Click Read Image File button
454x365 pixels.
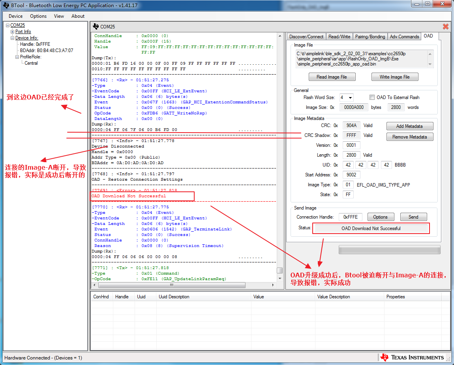pos(332,77)
